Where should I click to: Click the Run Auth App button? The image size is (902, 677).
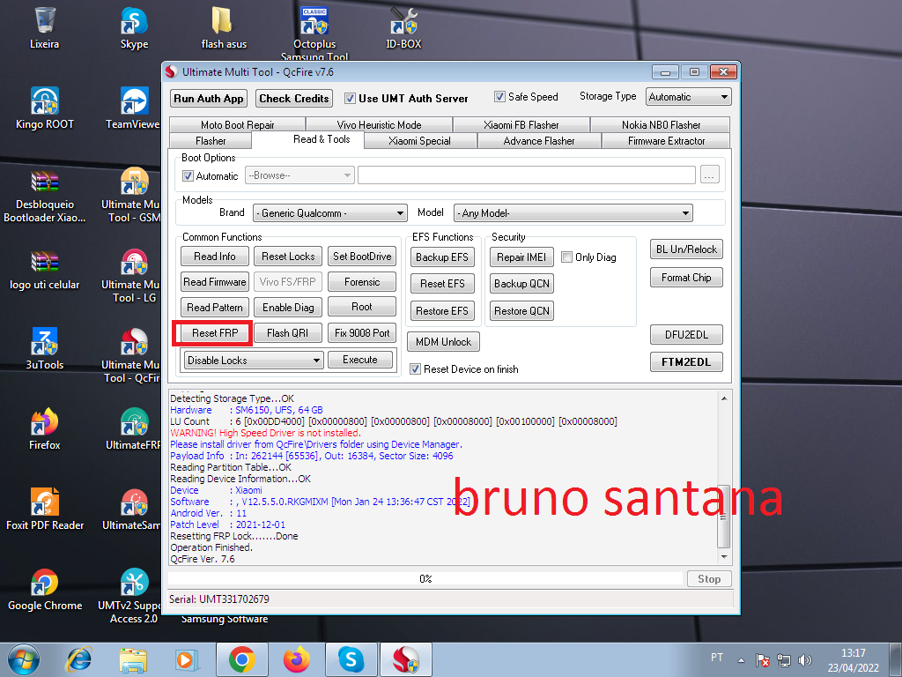pyautogui.click(x=209, y=99)
